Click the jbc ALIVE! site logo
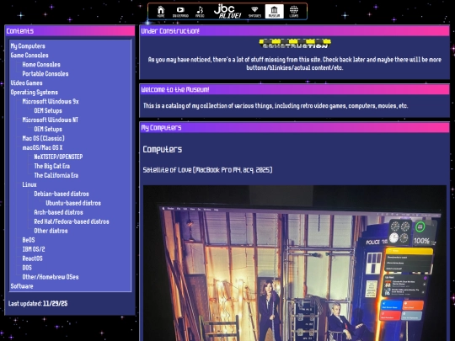 227,12
